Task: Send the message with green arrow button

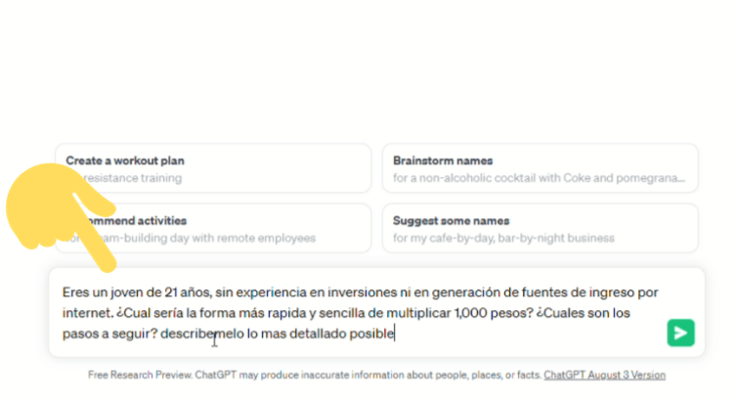Action: [680, 334]
